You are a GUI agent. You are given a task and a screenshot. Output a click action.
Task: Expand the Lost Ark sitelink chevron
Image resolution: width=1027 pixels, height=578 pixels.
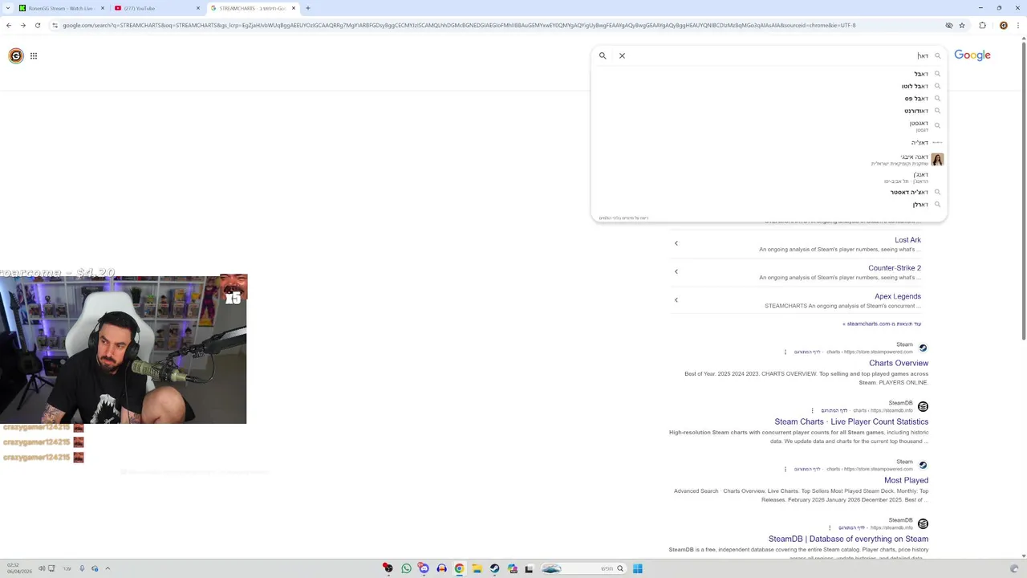tap(676, 243)
